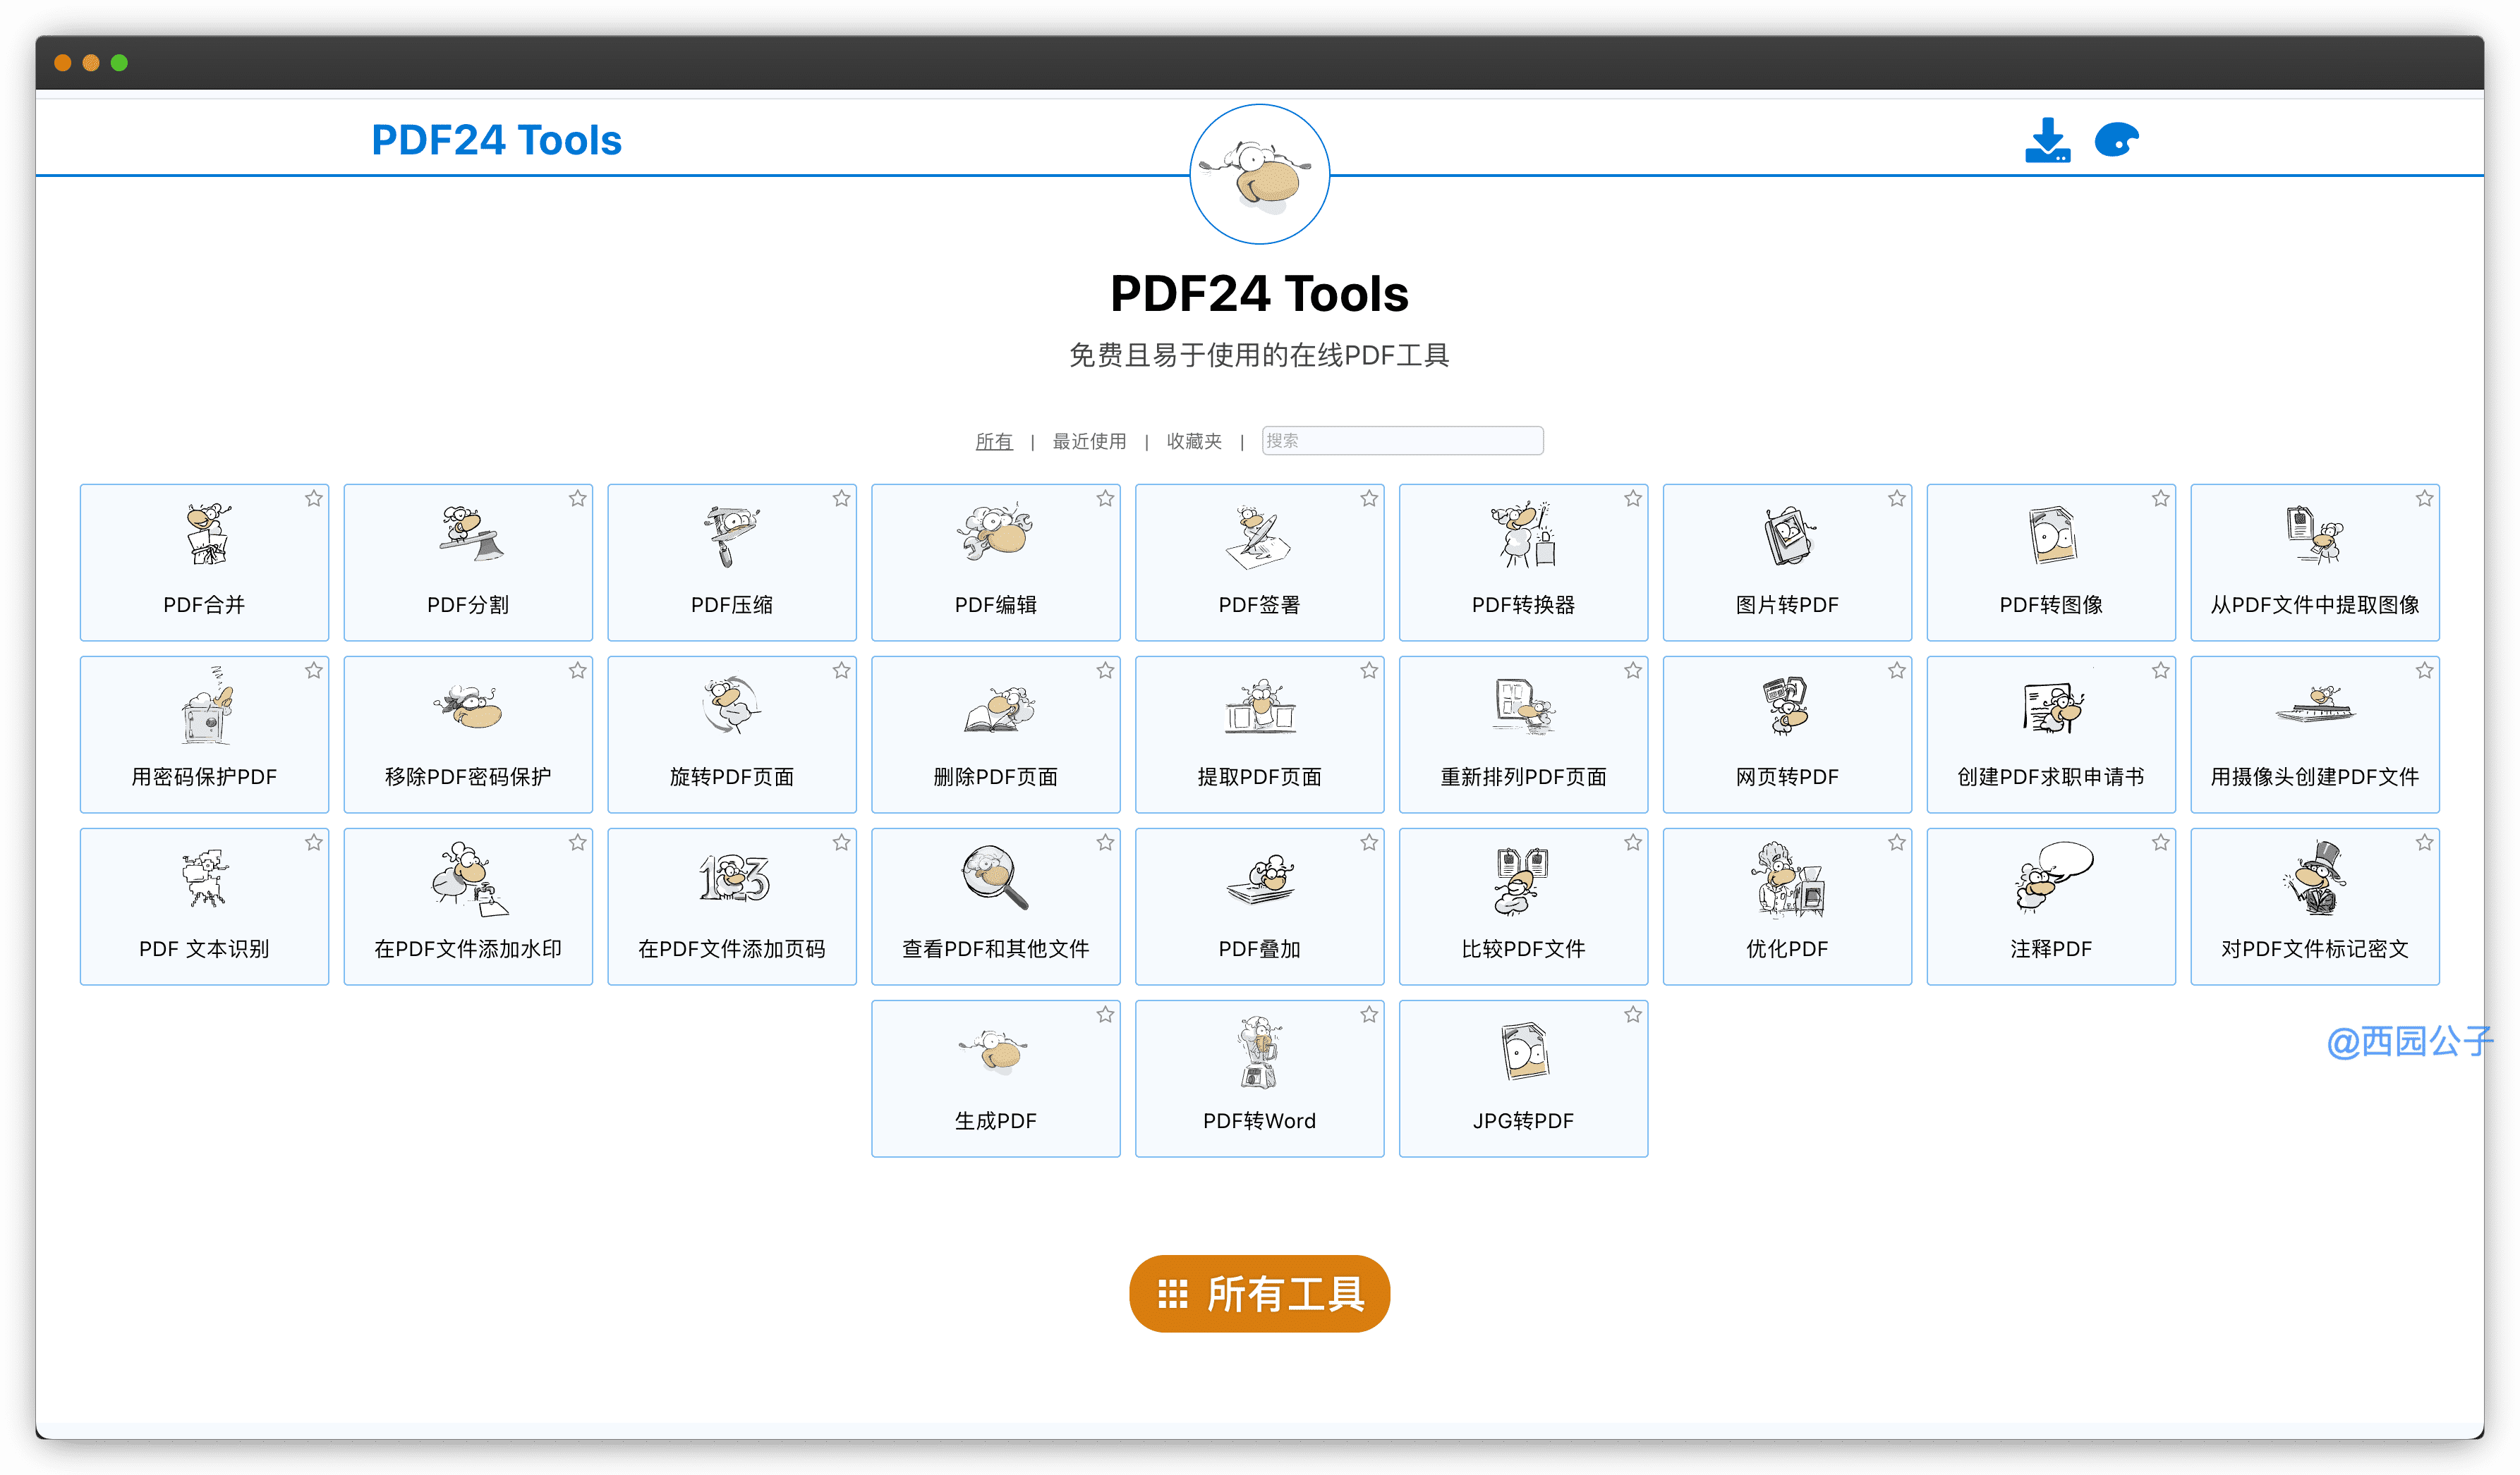Open the 网页转PDF tool
Image resolution: width=2520 pixels, height=1475 pixels.
pyautogui.click(x=1788, y=735)
